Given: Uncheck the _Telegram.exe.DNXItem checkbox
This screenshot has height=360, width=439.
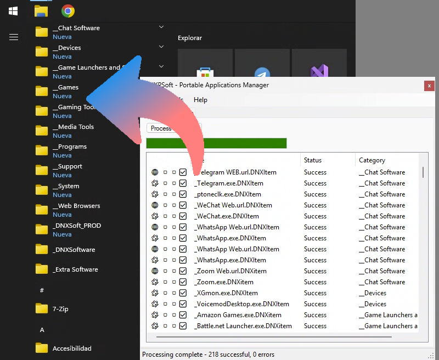Looking at the screenshot, I should (183, 183).
